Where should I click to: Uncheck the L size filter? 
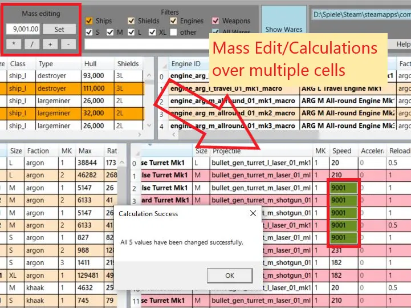(131, 33)
